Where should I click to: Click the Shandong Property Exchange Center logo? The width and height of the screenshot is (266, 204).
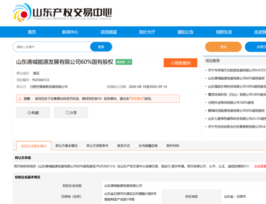[x=62, y=12]
